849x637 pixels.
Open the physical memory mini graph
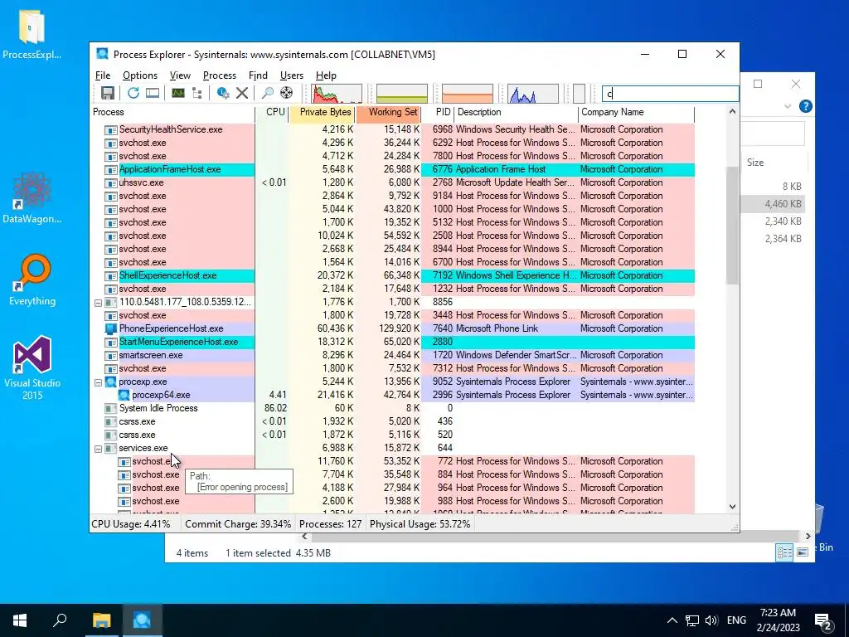pos(468,93)
